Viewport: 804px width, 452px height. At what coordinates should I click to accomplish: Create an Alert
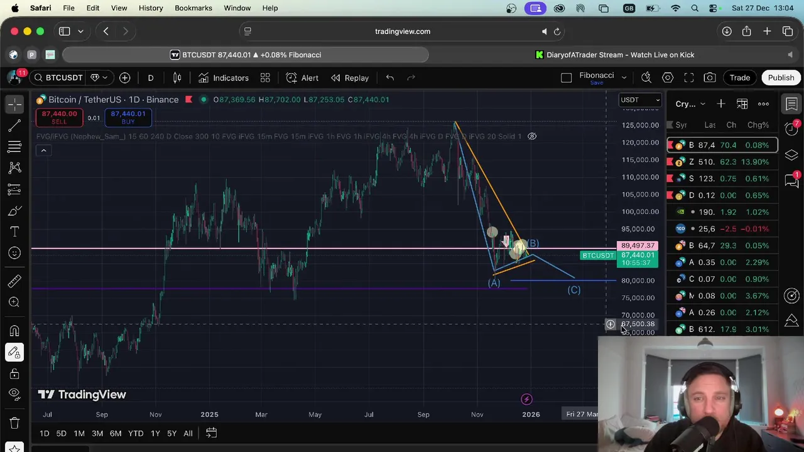[302, 78]
